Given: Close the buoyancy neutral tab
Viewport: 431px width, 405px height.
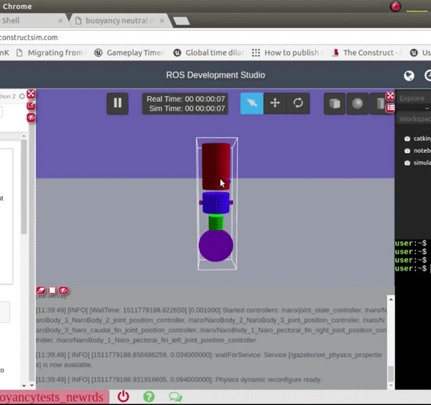Looking at the screenshot, I should (x=162, y=21).
